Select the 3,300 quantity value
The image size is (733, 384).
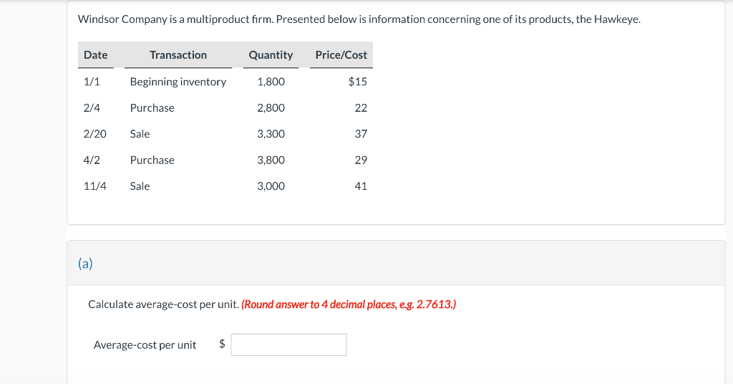271,134
